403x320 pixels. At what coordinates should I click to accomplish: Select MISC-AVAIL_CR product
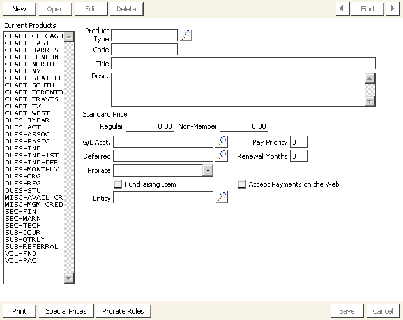click(x=34, y=198)
